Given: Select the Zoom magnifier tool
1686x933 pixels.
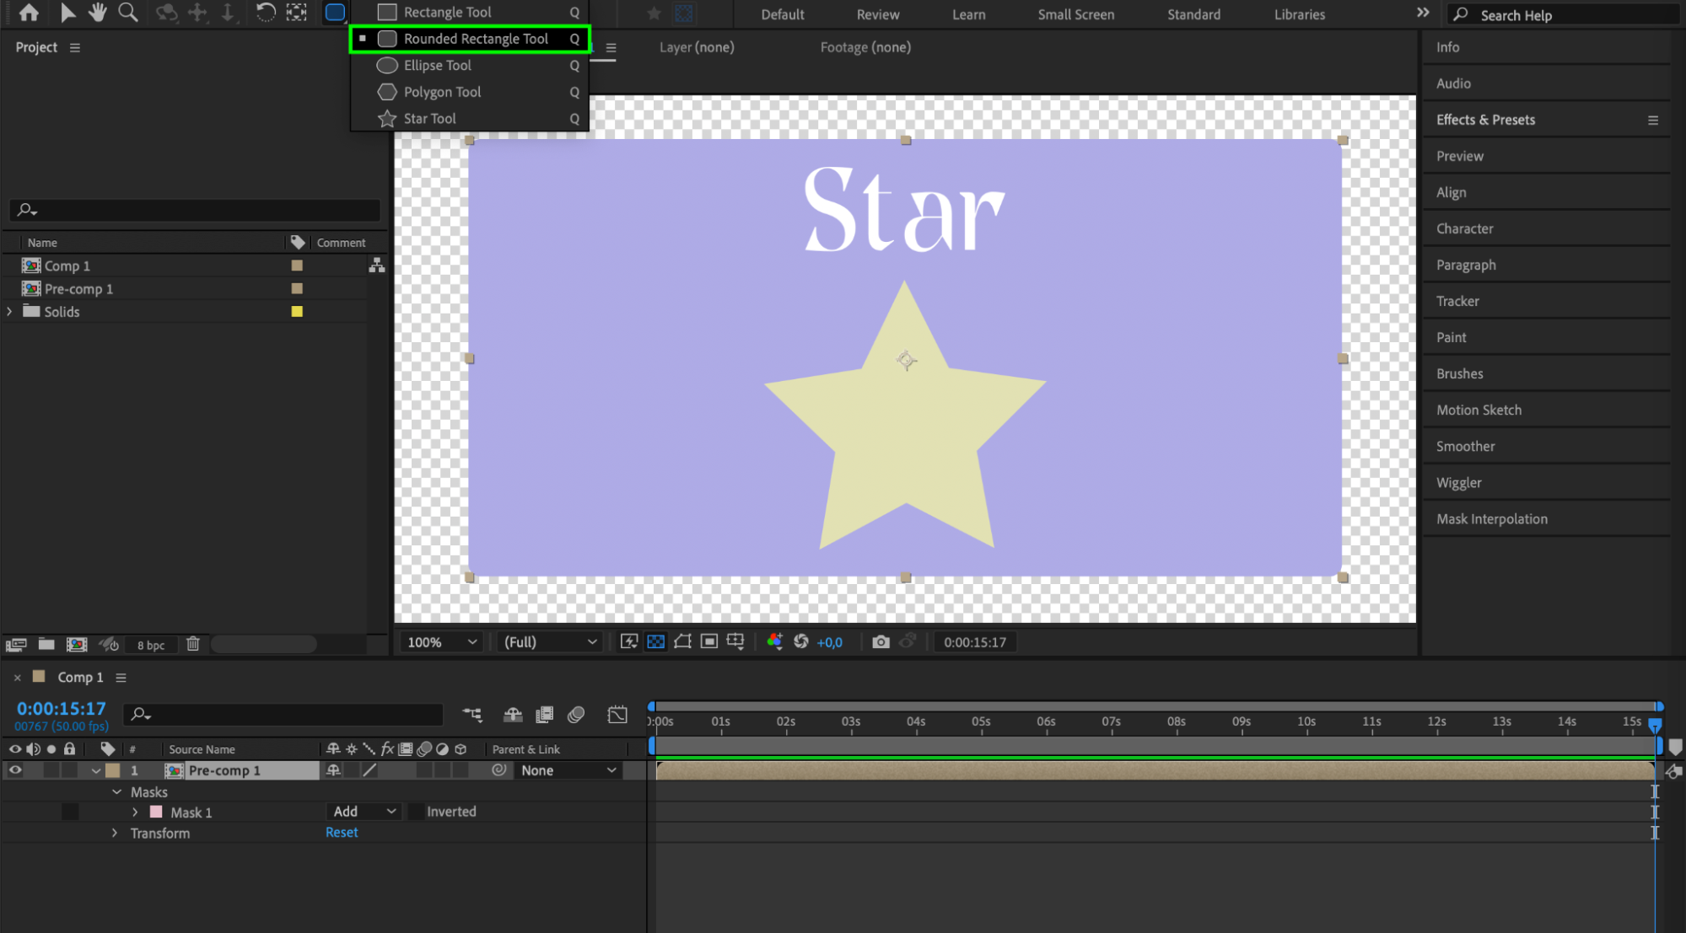Looking at the screenshot, I should 128,13.
